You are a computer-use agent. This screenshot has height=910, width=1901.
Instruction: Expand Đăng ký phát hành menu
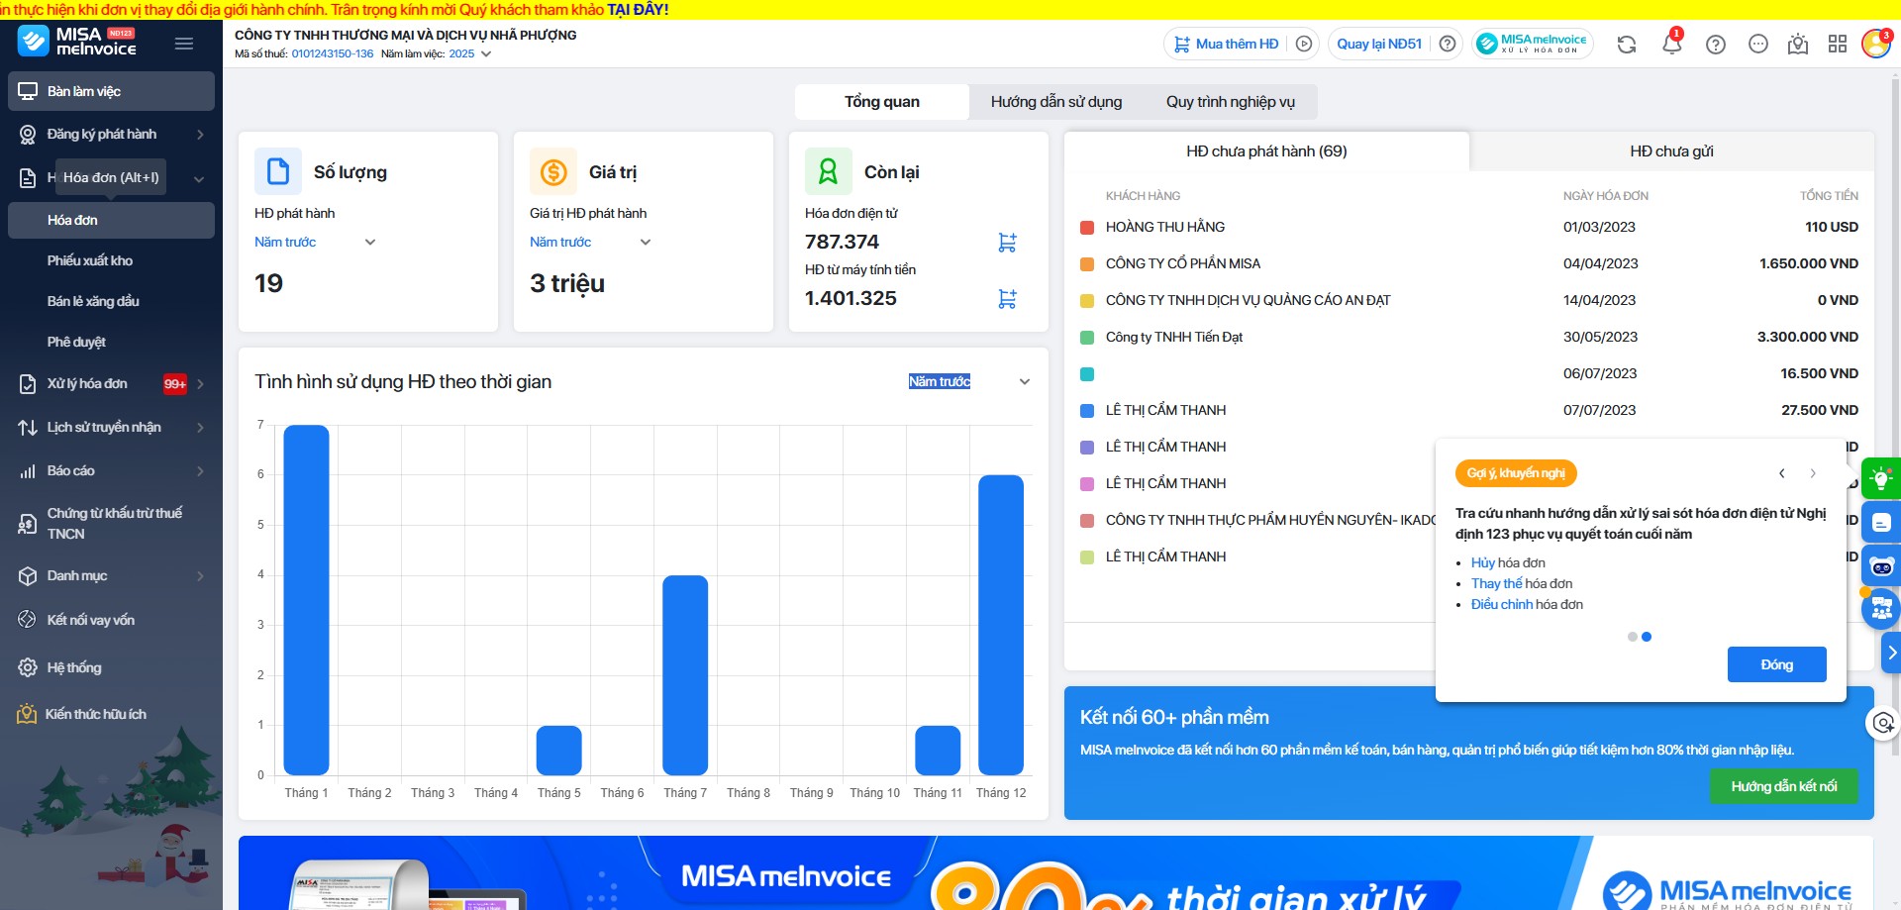[x=111, y=134]
